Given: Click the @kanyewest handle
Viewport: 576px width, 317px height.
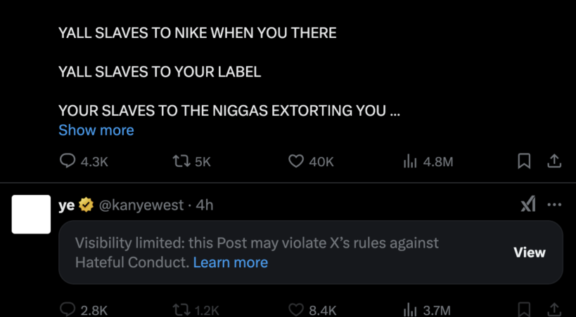Looking at the screenshot, I should (136, 205).
